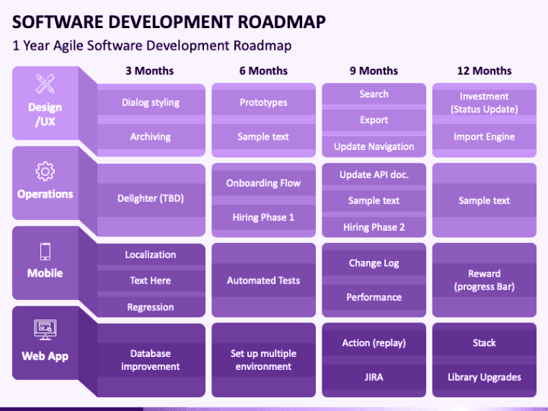
Task: Click the Onboarding Flow cell
Action: click(263, 183)
